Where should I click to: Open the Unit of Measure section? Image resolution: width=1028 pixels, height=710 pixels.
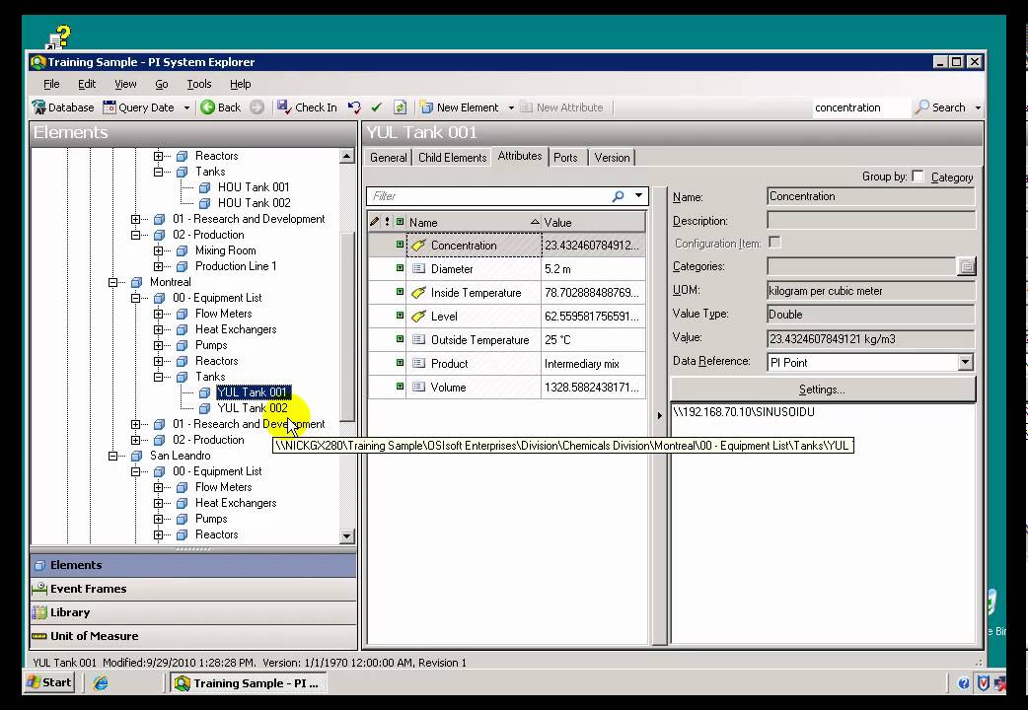(192, 636)
